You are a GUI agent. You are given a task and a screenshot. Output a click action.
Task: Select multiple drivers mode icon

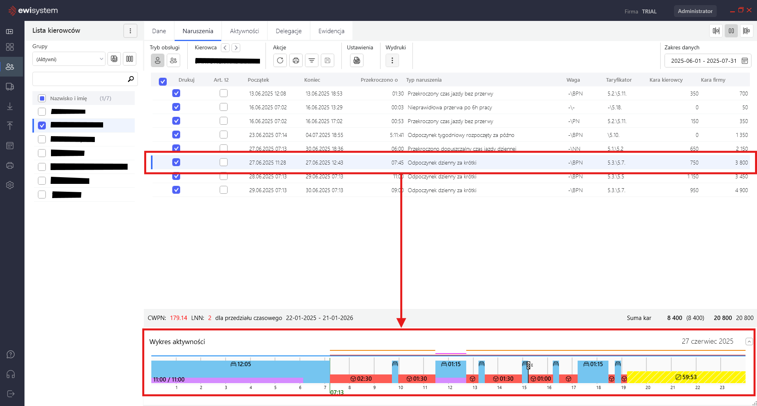(x=173, y=60)
